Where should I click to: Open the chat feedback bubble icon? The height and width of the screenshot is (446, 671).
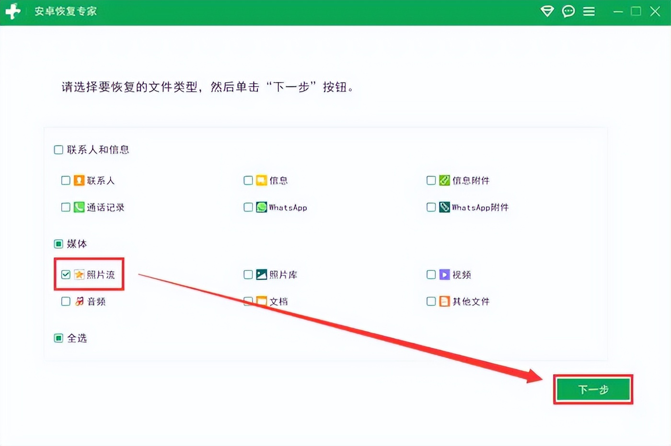(x=568, y=11)
